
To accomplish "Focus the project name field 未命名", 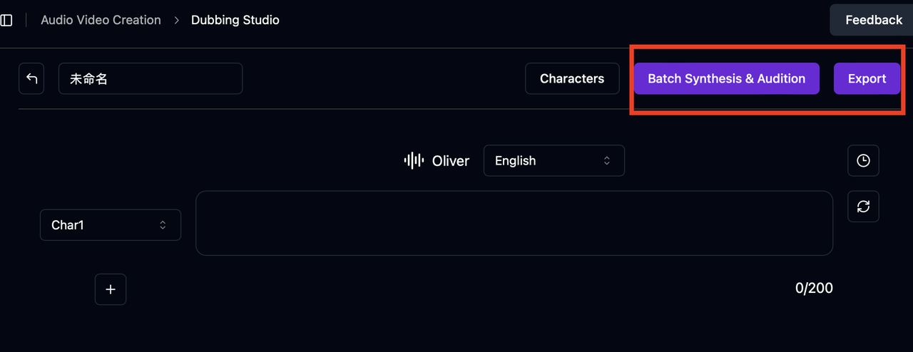I will coord(150,78).
